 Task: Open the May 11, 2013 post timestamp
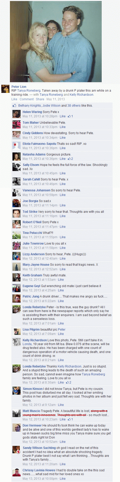[56, 99]
